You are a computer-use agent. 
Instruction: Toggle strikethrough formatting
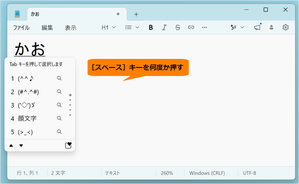[x=178, y=28]
